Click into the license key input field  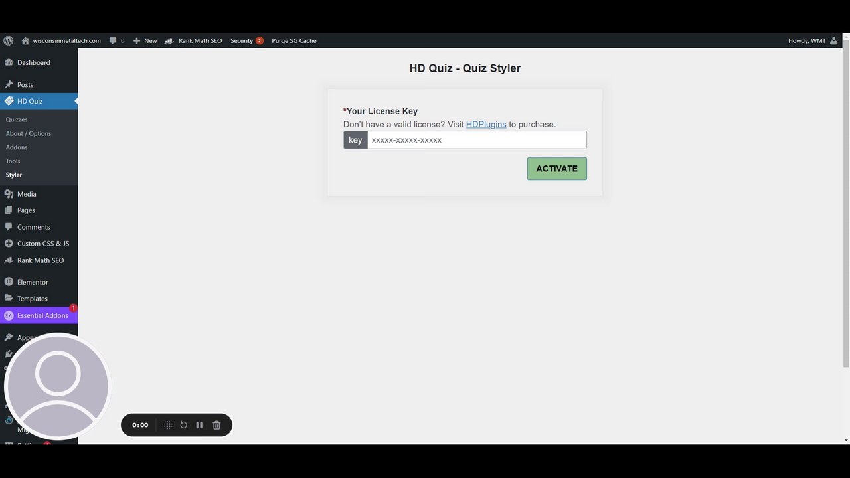click(477, 140)
